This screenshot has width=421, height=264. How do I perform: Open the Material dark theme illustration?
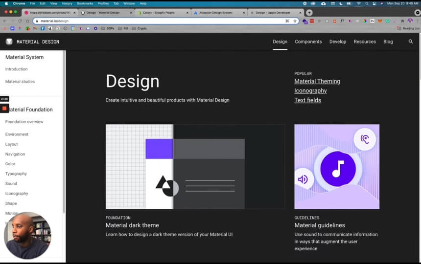pos(195,166)
